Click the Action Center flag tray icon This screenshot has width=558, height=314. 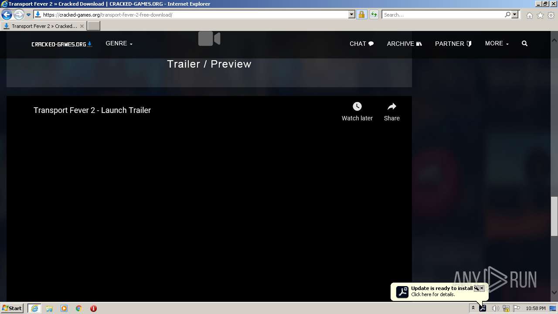tap(517, 308)
